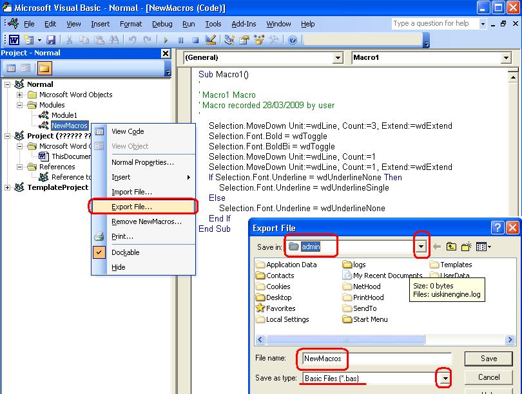Open the Add-Ins menu
522x394 pixels.
244,24
